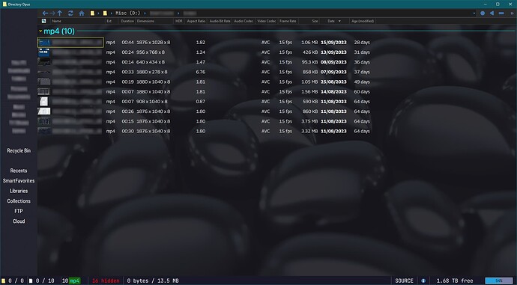Sort by the Aspect Ratio column
The image size is (517, 285).
click(196, 21)
